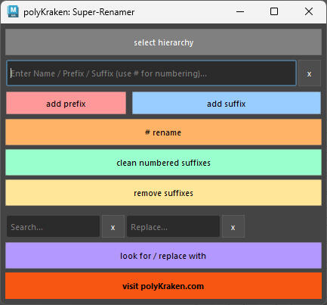Clear the Replace field with its x button

(x=233, y=226)
